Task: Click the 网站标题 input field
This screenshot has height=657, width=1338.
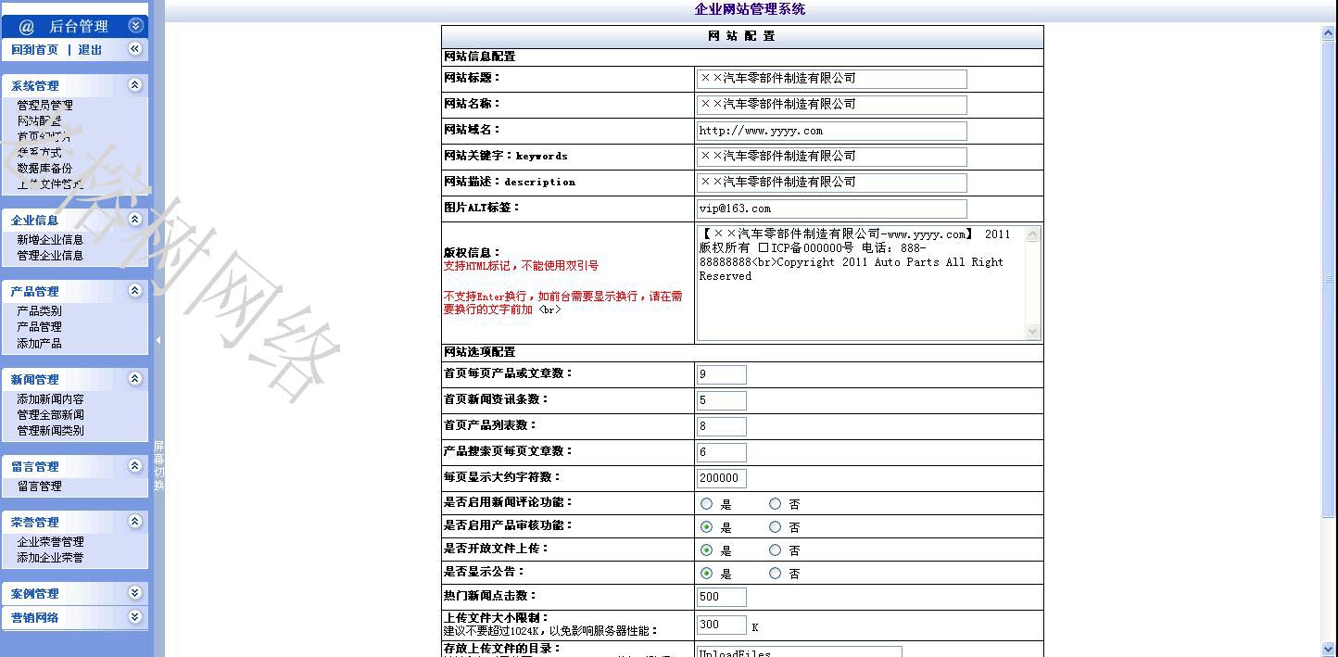Action: coord(832,79)
